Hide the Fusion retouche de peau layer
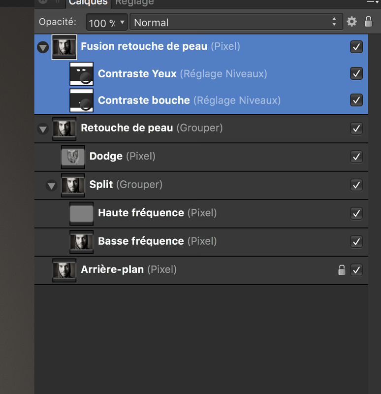 point(356,47)
